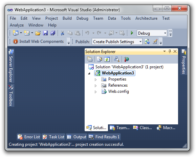196x157 pixels.
Task: Start debugging with green play icon
Action: pos(132,33)
